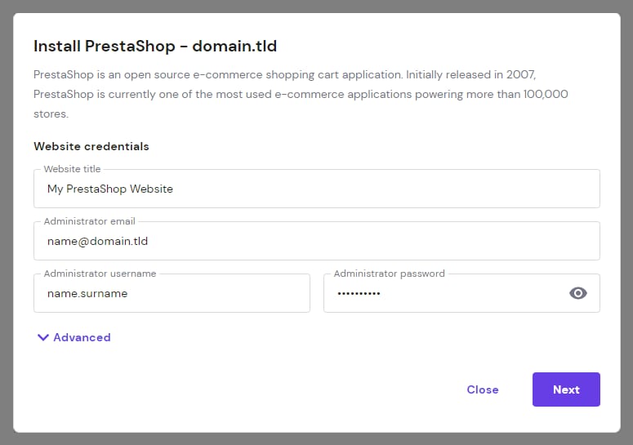Click the "Website title" field label
This screenshot has height=445, width=633.
[72, 169]
